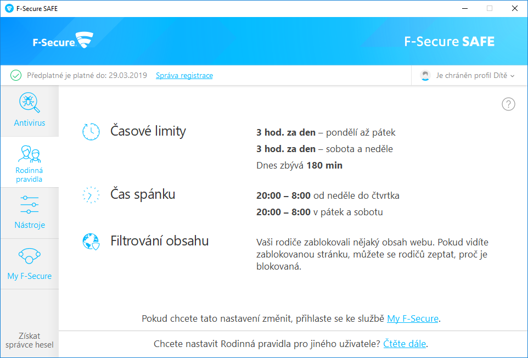Open the My F-Secure link in settings note
This screenshot has width=528, height=358.
(413, 318)
